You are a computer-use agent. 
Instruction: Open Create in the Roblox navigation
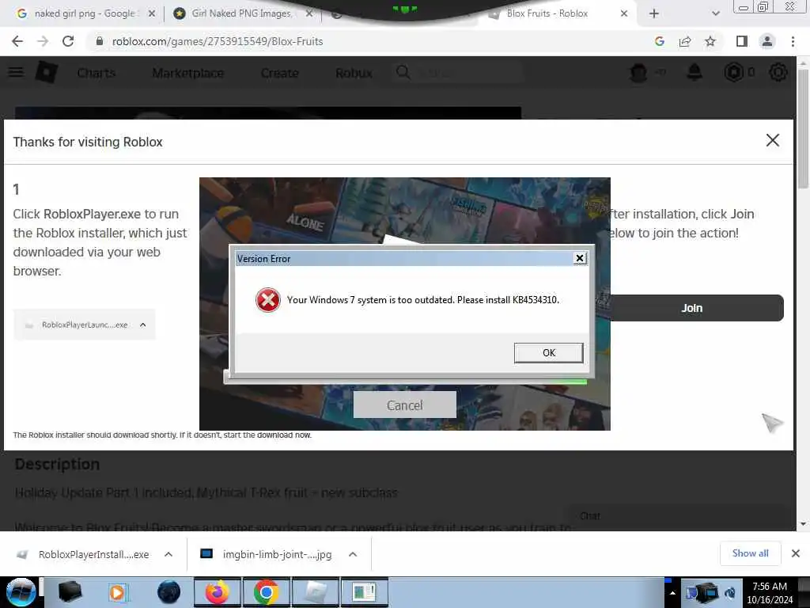(x=279, y=73)
